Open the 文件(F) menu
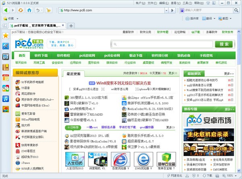242x179 pixels. pyautogui.click(x=152, y=3)
